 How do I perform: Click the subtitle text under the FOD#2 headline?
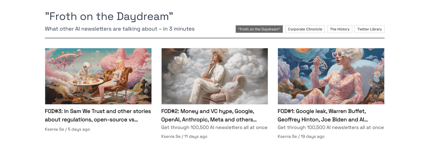click(x=214, y=127)
